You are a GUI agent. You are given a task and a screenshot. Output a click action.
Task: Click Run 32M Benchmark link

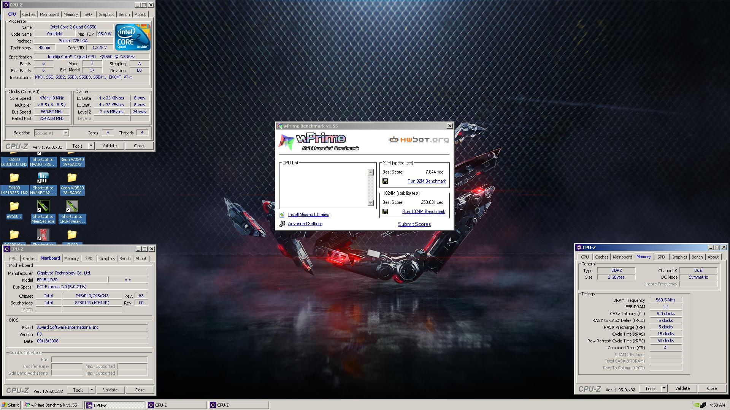tap(427, 181)
